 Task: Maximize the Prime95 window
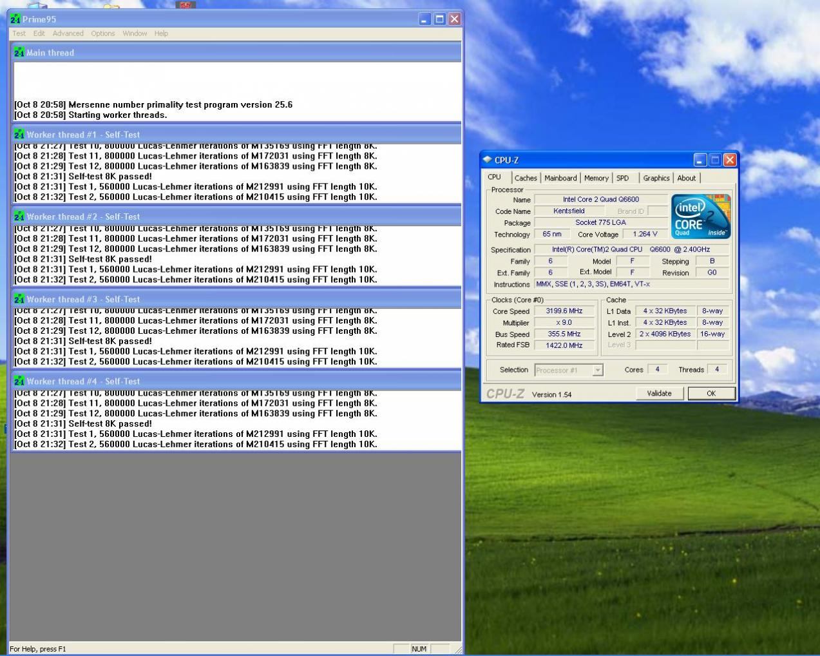coord(439,19)
